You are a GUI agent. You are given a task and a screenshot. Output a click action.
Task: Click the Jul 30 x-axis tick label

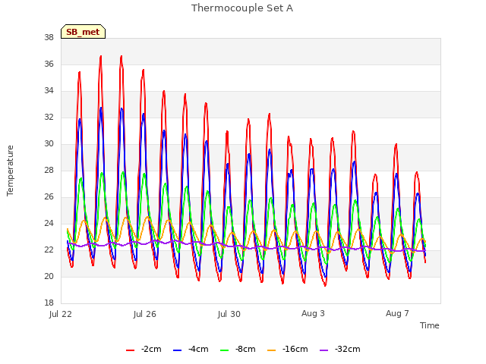229,314
